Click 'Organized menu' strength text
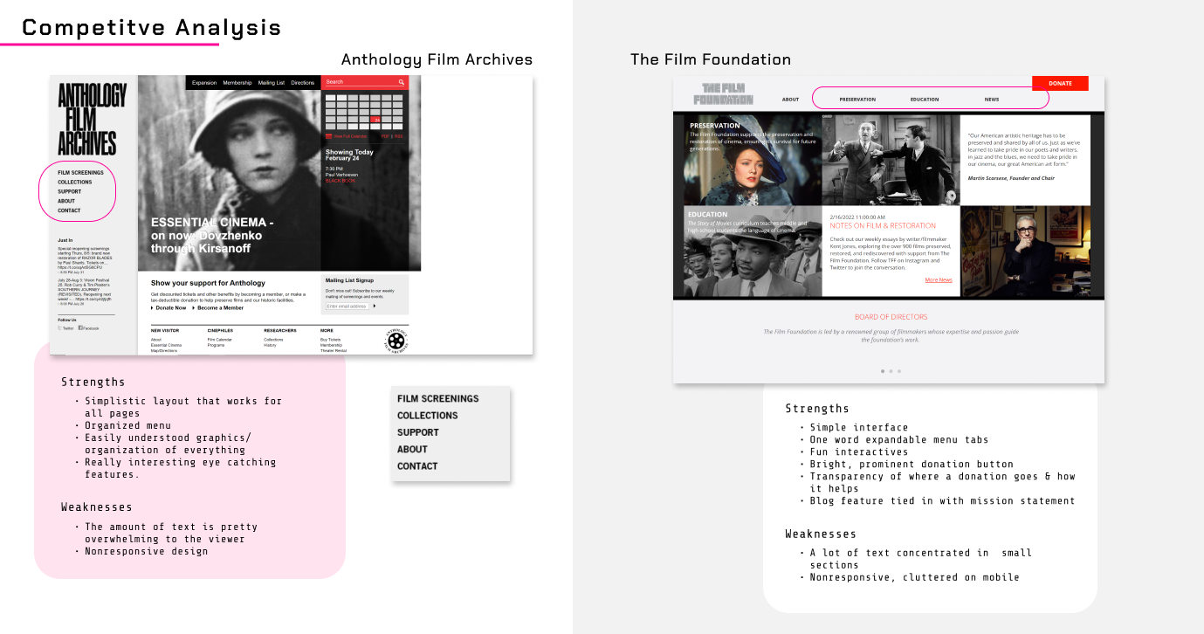1204x634 pixels. (127, 425)
